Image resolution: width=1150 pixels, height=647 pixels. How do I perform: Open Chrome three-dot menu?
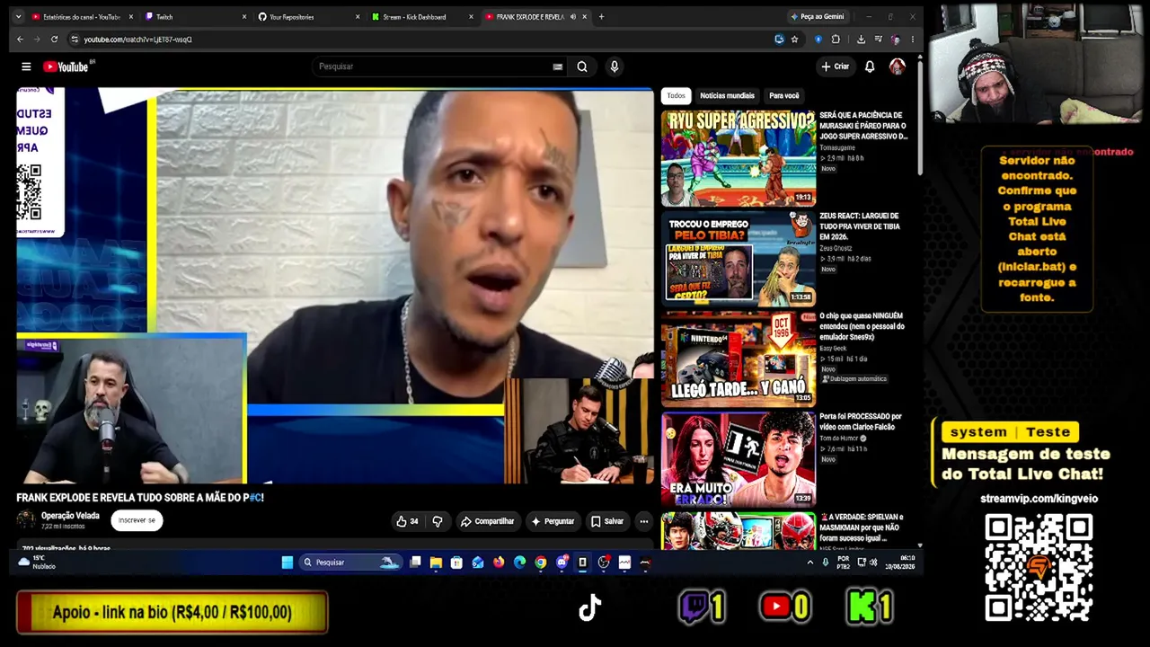tap(913, 40)
